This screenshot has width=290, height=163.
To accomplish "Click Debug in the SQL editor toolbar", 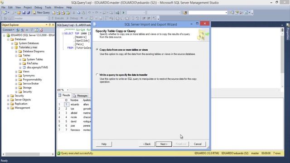I will pyautogui.click(x=72, y=18).
